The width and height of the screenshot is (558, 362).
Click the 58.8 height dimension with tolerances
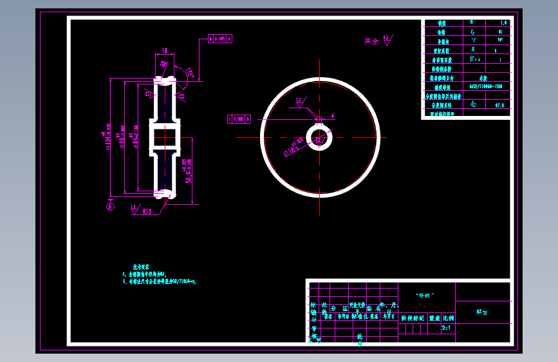tap(188, 171)
